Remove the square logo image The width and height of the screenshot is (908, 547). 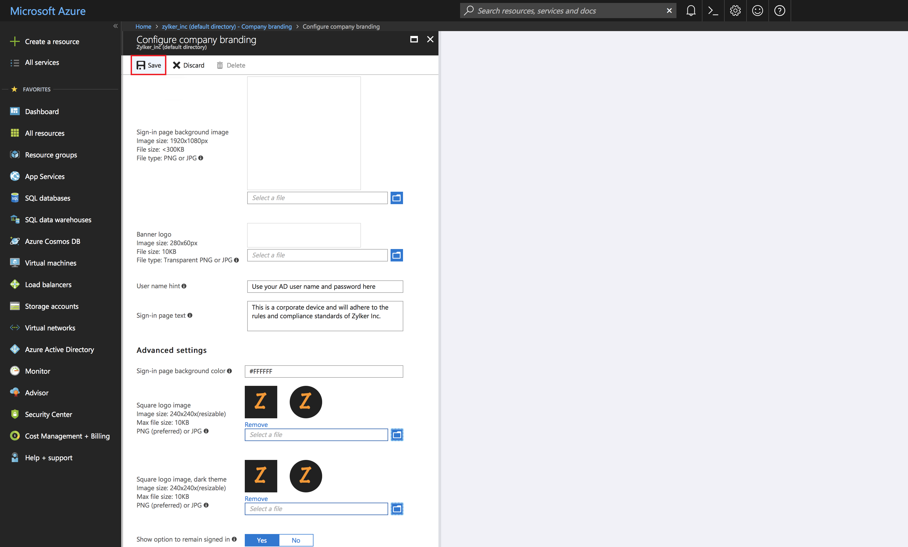point(256,424)
